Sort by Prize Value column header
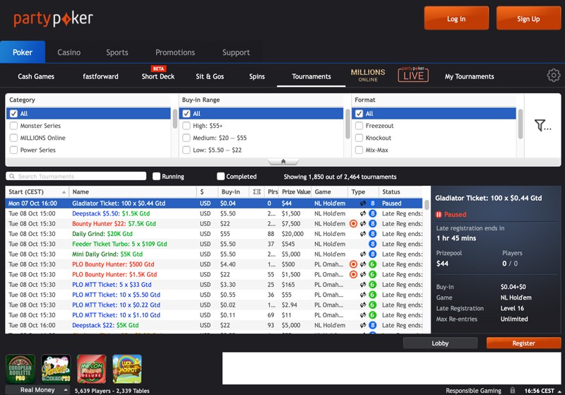The image size is (565, 395). pyautogui.click(x=296, y=191)
